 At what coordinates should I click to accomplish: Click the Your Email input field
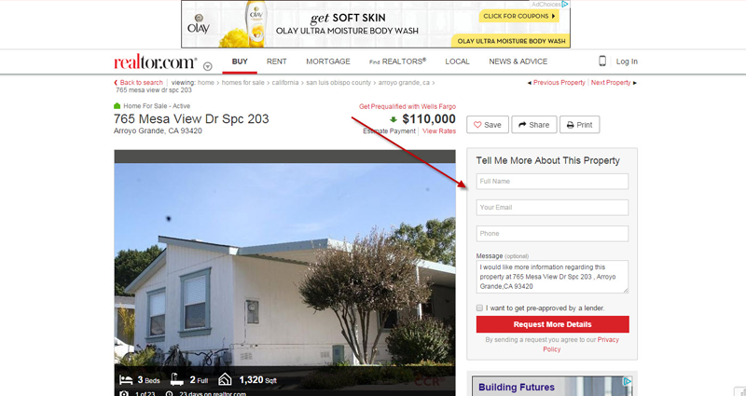(x=552, y=207)
